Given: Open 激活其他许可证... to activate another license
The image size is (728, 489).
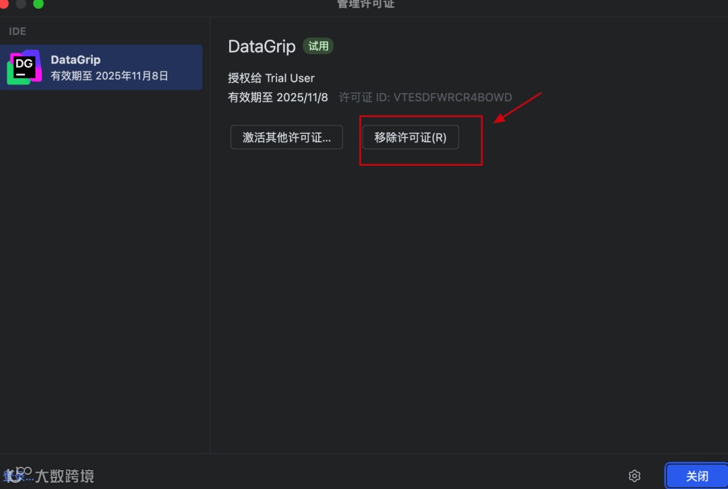Looking at the screenshot, I should coord(286,137).
